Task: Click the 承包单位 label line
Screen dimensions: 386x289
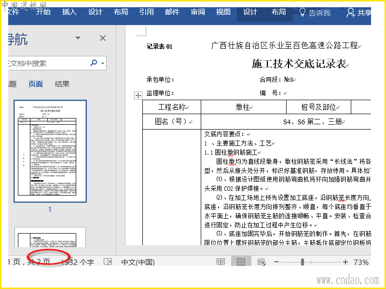Action: click(160, 79)
